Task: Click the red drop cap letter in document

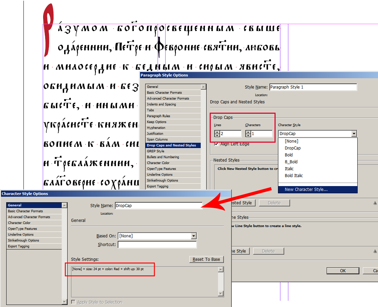Action: [48, 30]
